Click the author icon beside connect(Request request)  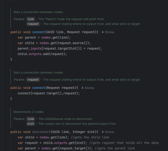click(x=82, y=88)
